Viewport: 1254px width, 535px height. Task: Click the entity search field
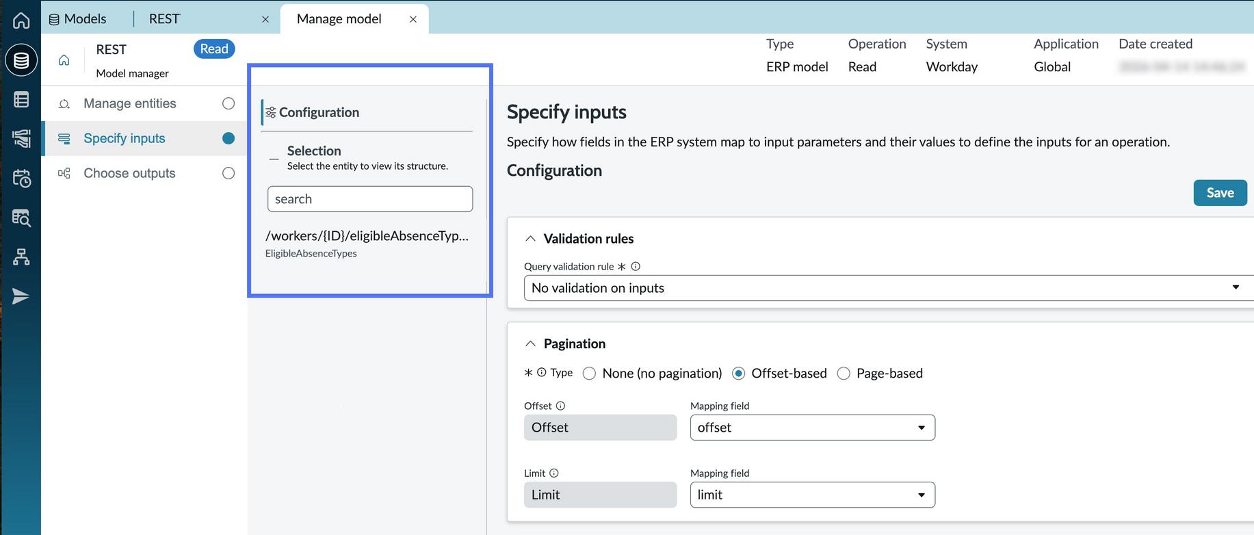point(370,199)
